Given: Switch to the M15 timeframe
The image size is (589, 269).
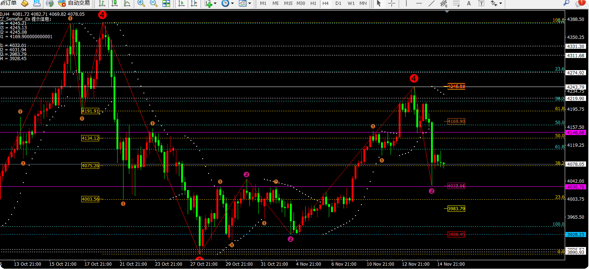Looking at the screenshot, I should [x=288, y=3].
